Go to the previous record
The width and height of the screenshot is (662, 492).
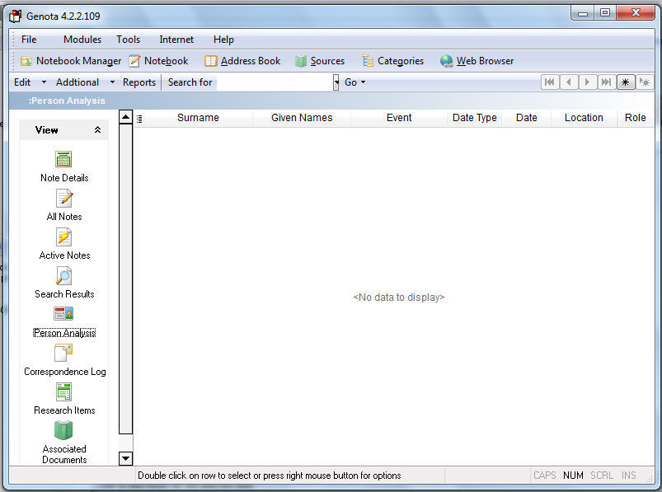click(x=569, y=82)
